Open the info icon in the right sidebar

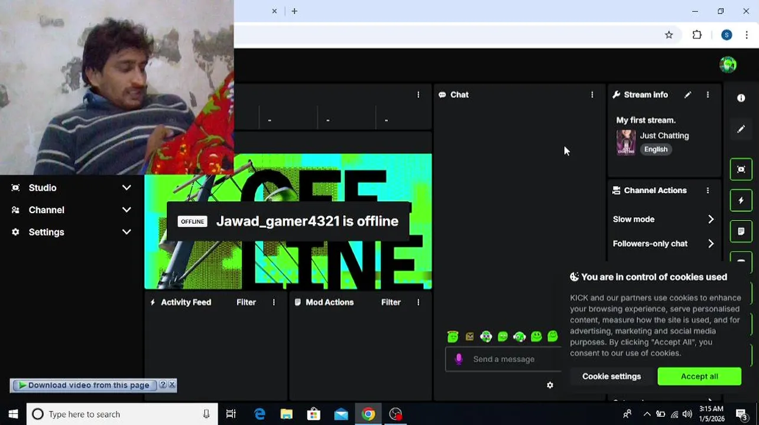tap(741, 98)
